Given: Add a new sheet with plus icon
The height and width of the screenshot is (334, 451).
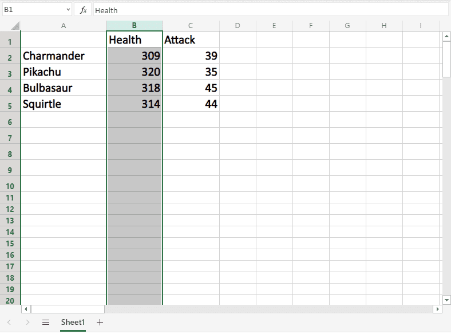Looking at the screenshot, I should coord(100,323).
